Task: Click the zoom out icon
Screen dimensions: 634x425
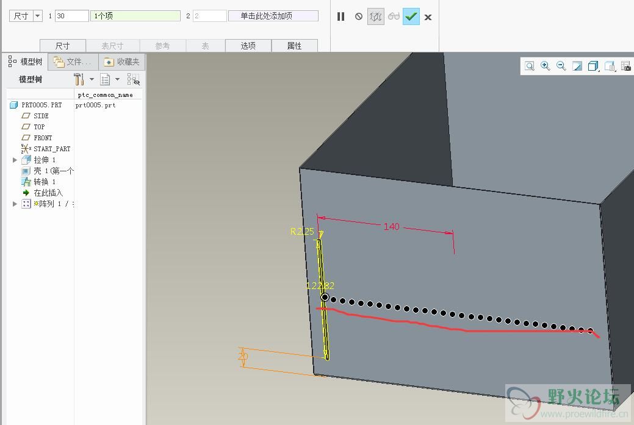Action: 561,66
